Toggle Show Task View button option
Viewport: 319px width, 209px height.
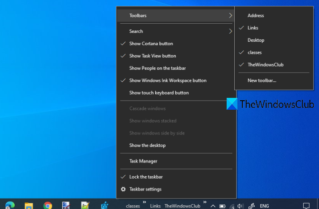click(176, 56)
